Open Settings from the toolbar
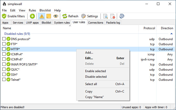The height and width of the screenshot is (110, 176). click(x=90, y=16)
